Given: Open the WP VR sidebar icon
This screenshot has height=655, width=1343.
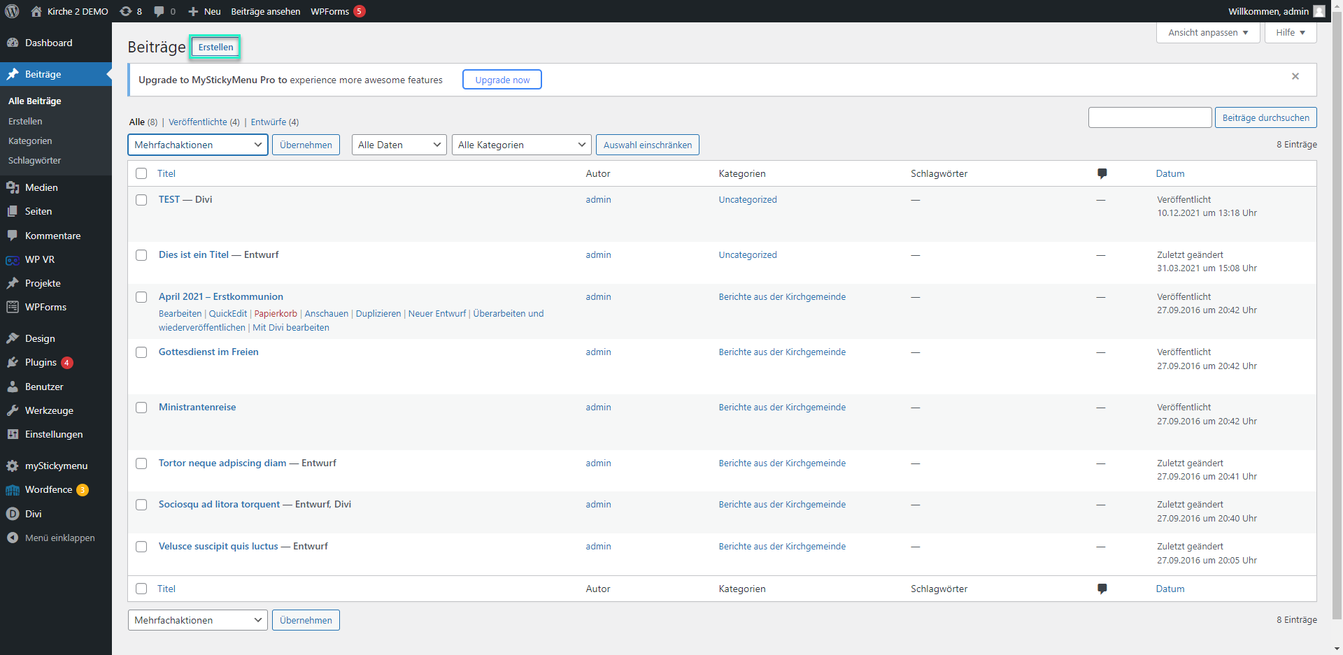Looking at the screenshot, I should tap(13, 260).
